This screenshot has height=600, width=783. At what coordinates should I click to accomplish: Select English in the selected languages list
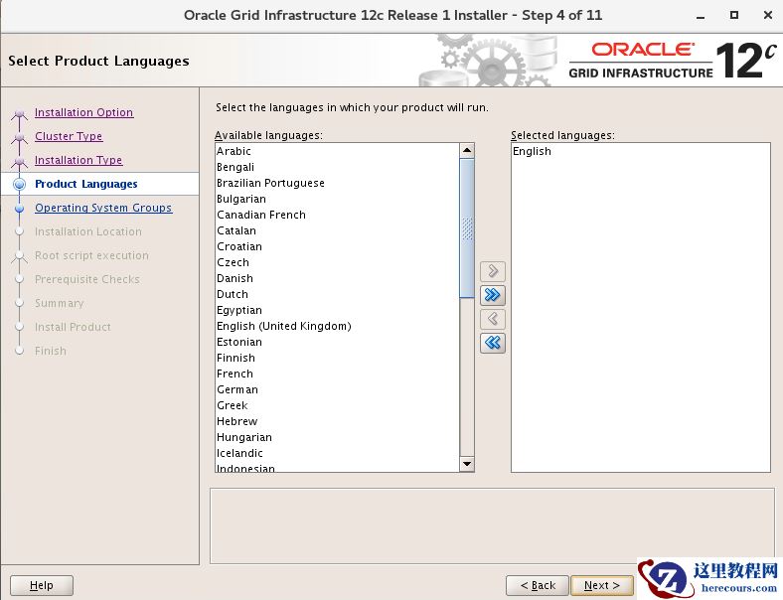[x=641, y=151]
